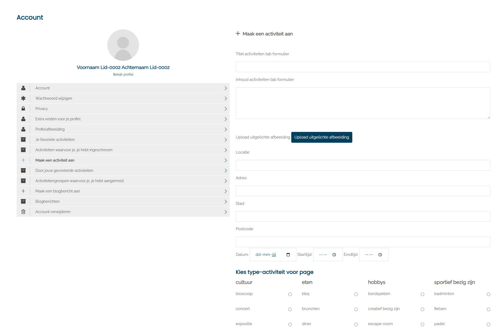
Task: Click the plus icon beside Maak een blogbericht aan
Action: (23, 191)
